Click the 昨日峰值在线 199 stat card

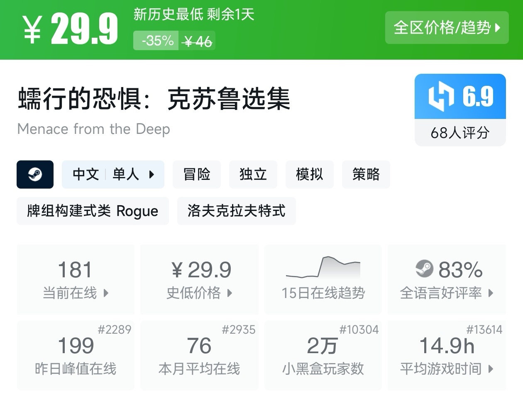(76, 355)
